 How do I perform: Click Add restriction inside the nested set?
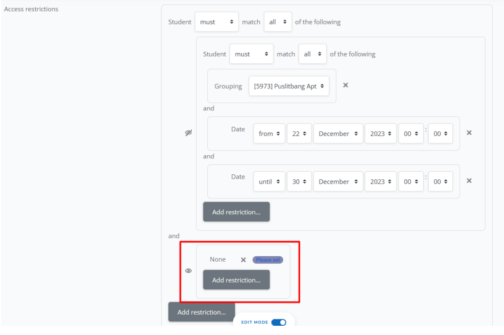click(x=236, y=212)
